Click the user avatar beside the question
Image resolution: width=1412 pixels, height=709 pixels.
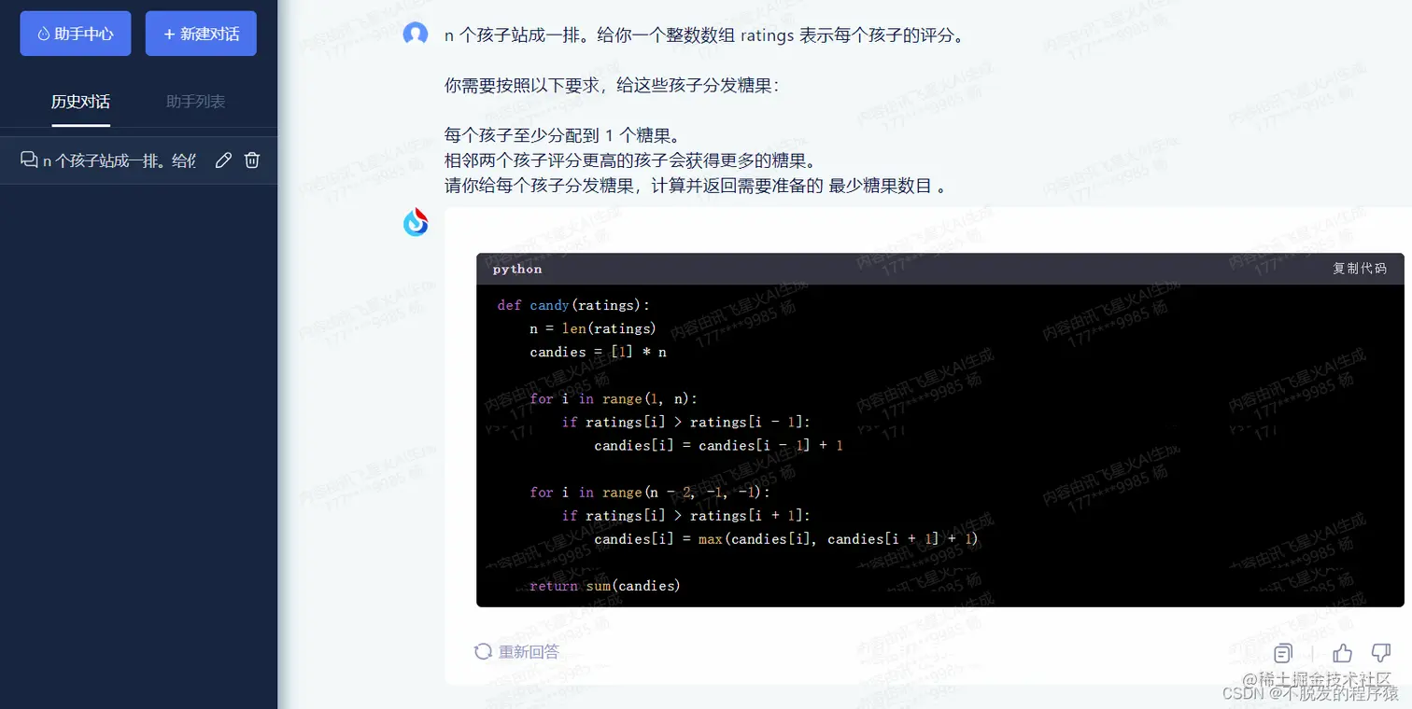click(x=416, y=35)
